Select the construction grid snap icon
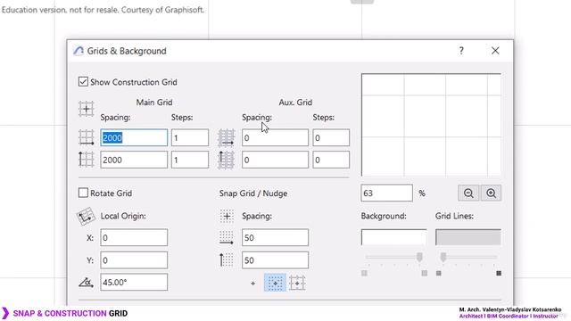 [297, 283]
